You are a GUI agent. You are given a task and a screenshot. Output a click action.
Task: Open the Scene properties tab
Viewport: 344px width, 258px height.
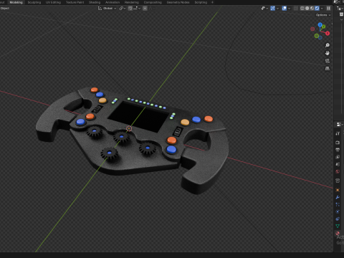click(x=338, y=164)
